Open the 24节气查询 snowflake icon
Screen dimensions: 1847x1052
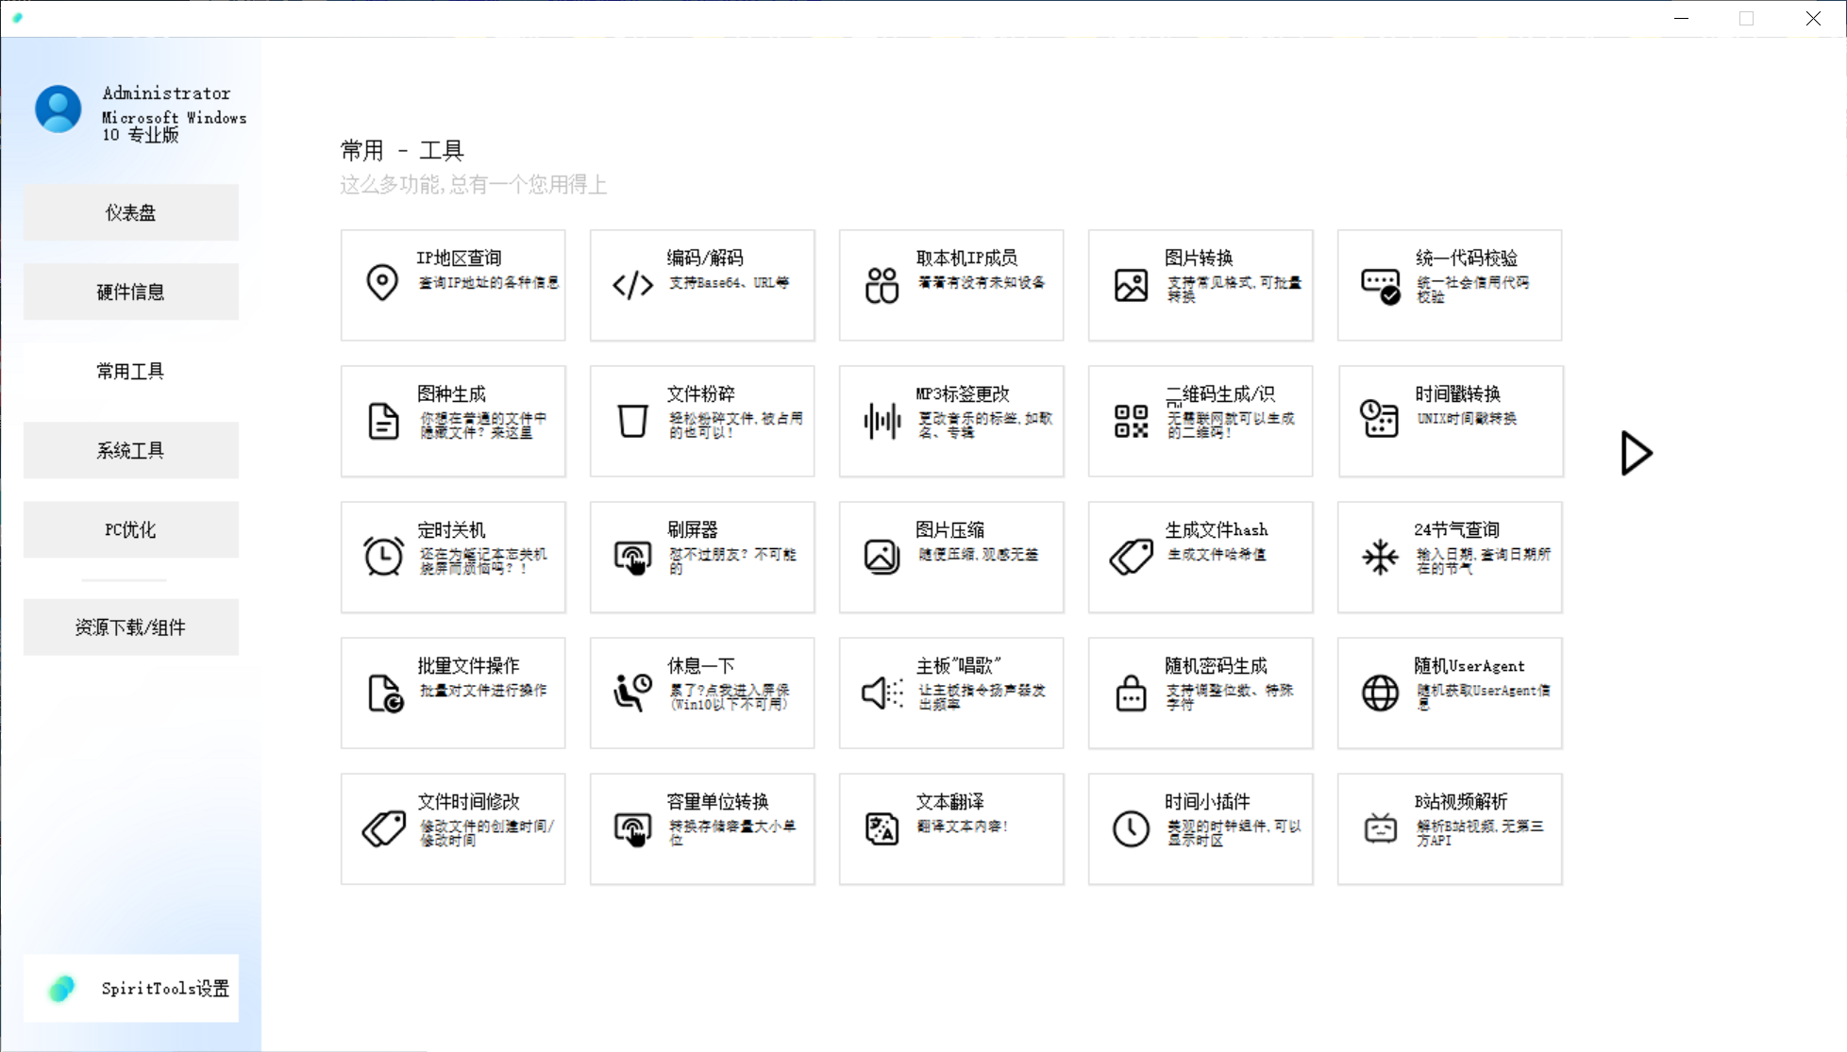pyautogui.click(x=1380, y=557)
